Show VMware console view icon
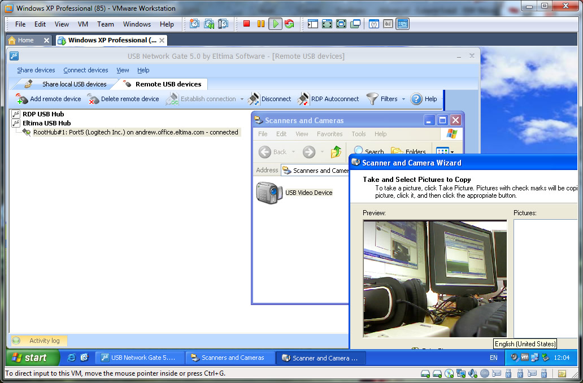 click(403, 24)
